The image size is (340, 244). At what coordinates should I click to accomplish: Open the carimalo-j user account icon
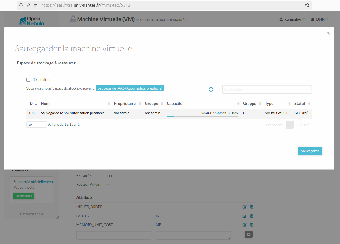tap(281, 19)
